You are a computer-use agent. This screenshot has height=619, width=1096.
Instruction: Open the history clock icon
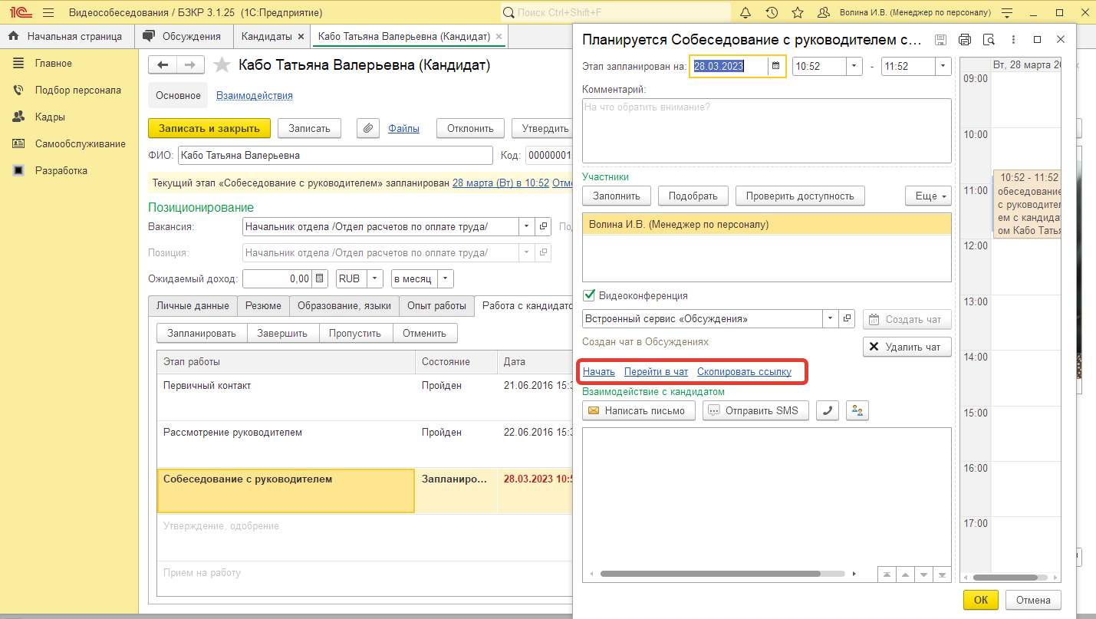coord(772,13)
